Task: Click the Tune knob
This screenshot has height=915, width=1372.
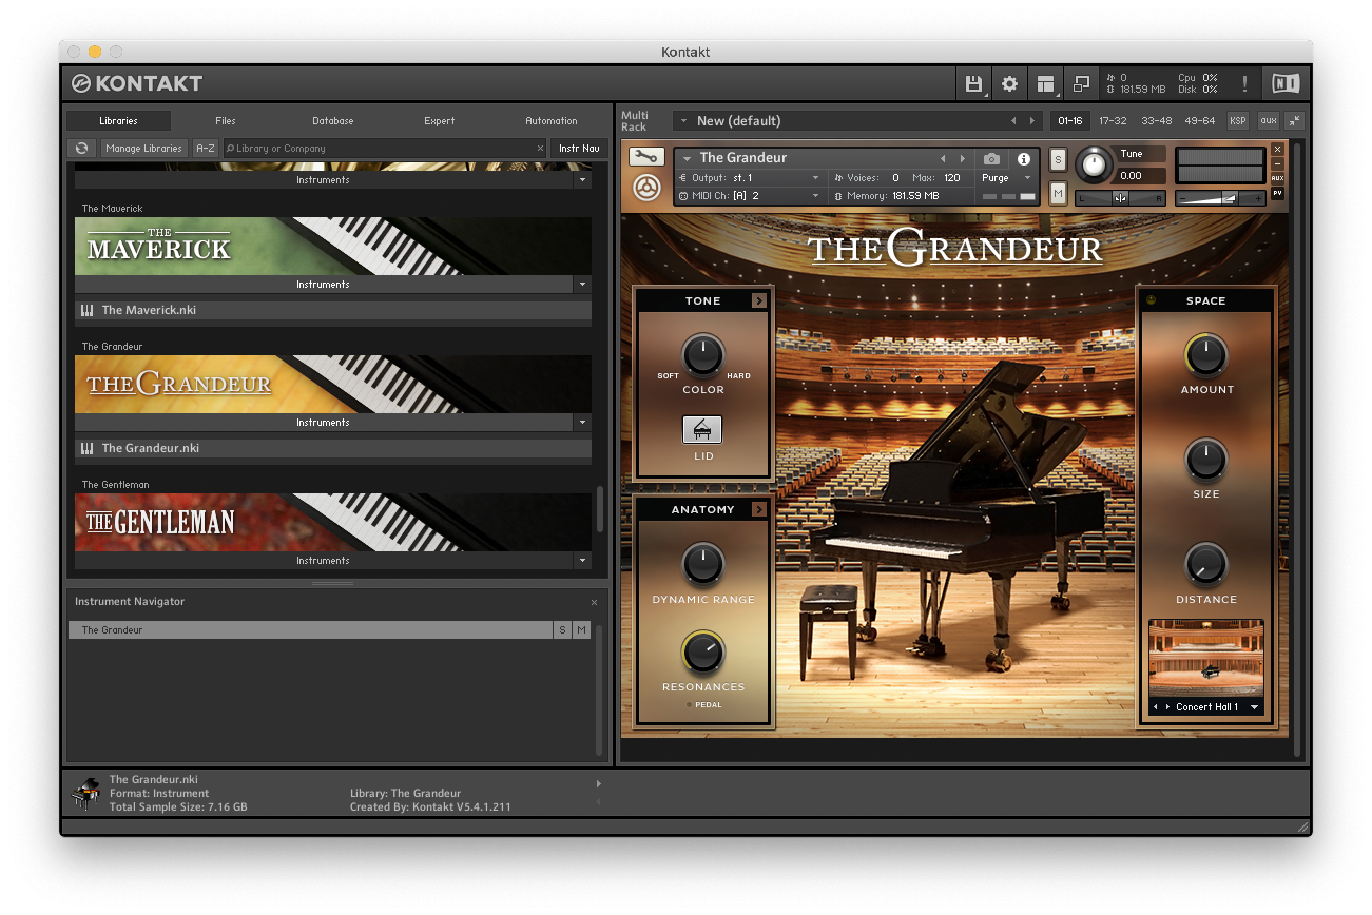Action: click(1094, 164)
